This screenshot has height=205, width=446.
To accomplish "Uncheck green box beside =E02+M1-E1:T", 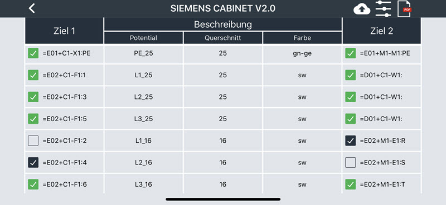I will tap(351, 184).
